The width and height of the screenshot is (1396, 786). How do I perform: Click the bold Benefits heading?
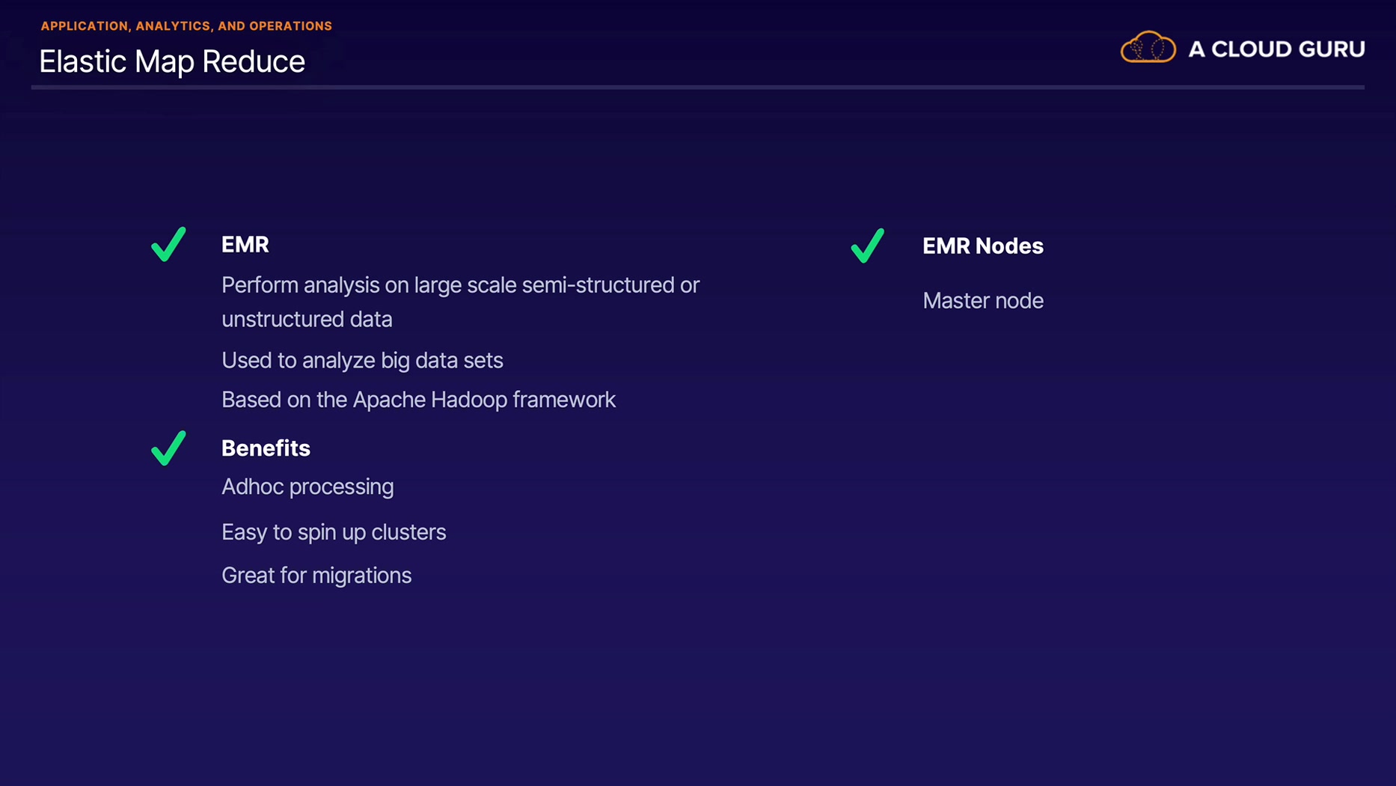click(x=266, y=448)
